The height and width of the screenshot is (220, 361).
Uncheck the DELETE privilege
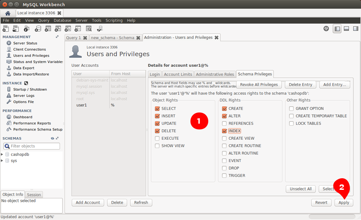157,131
